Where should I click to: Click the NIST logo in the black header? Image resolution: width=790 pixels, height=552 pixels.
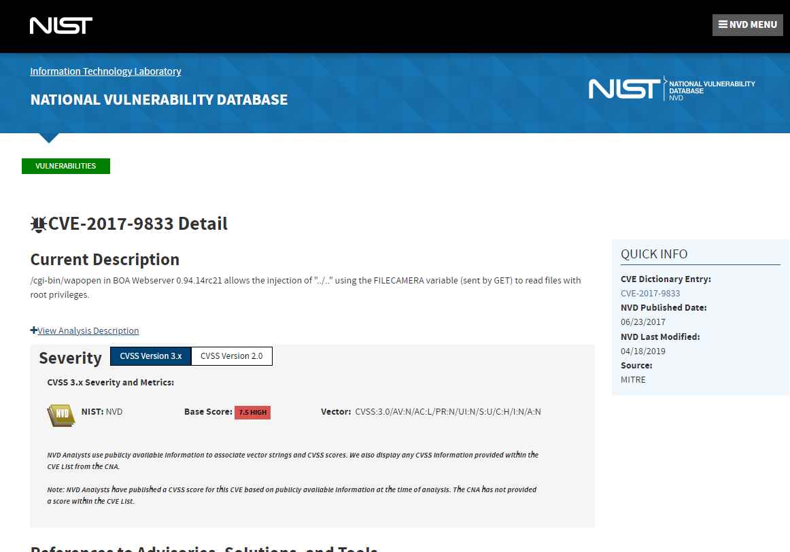61,26
